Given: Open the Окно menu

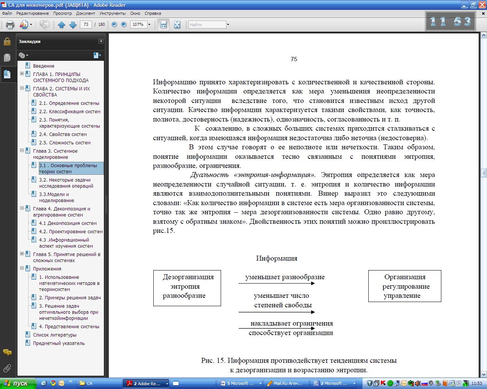Looking at the screenshot, I should pos(135,13).
